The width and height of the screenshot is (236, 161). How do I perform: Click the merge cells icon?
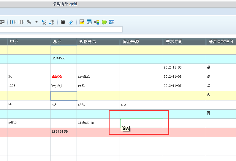point(12,22)
